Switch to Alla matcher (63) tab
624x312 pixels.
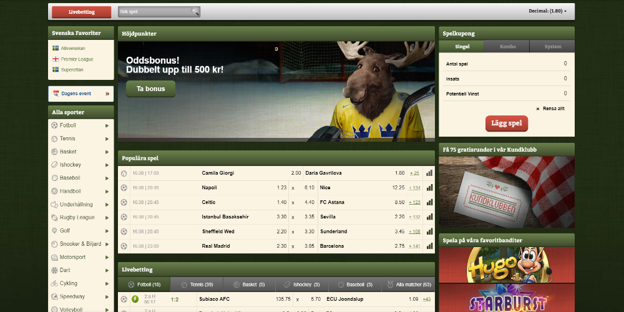click(408, 285)
